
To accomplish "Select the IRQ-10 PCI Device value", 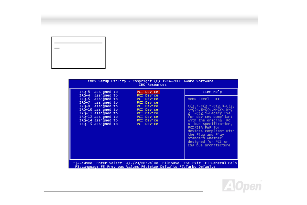I will coord(147,110).
